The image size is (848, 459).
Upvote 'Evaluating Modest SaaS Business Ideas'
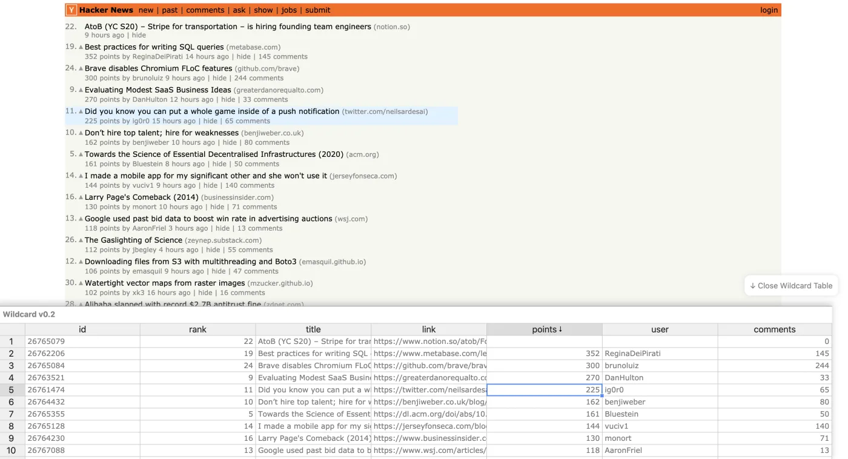pos(81,90)
